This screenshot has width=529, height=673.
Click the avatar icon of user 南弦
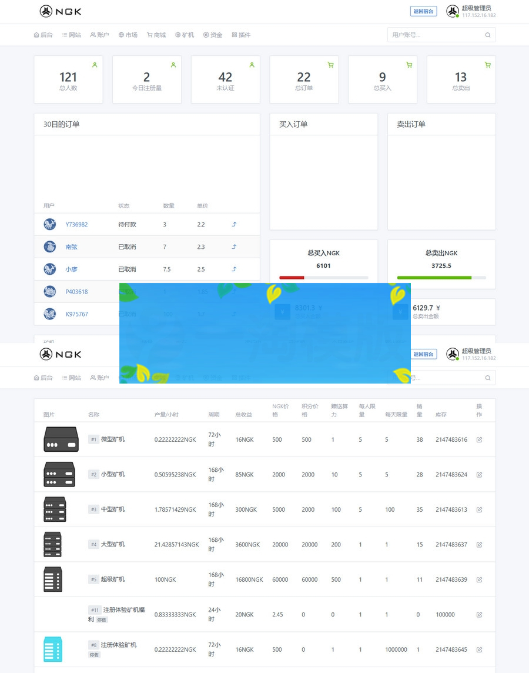[50, 246]
